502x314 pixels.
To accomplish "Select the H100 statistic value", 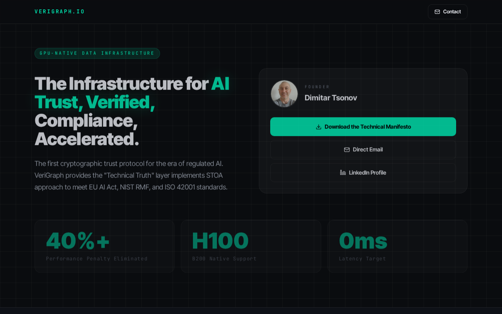I will click(220, 241).
